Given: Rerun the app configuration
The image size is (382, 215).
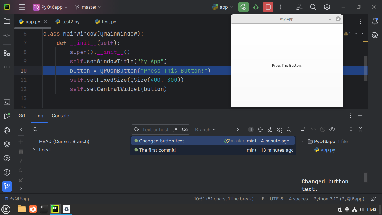Looking at the screenshot, I should (x=244, y=7).
